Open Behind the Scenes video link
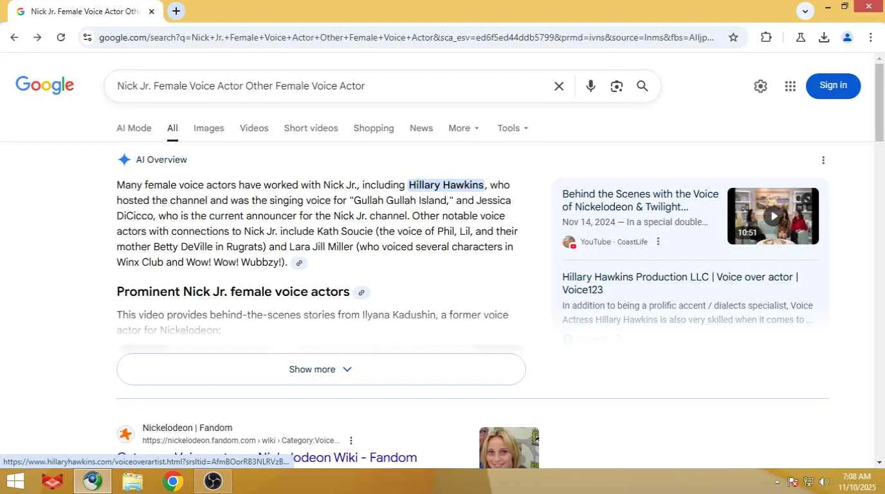 coord(641,201)
